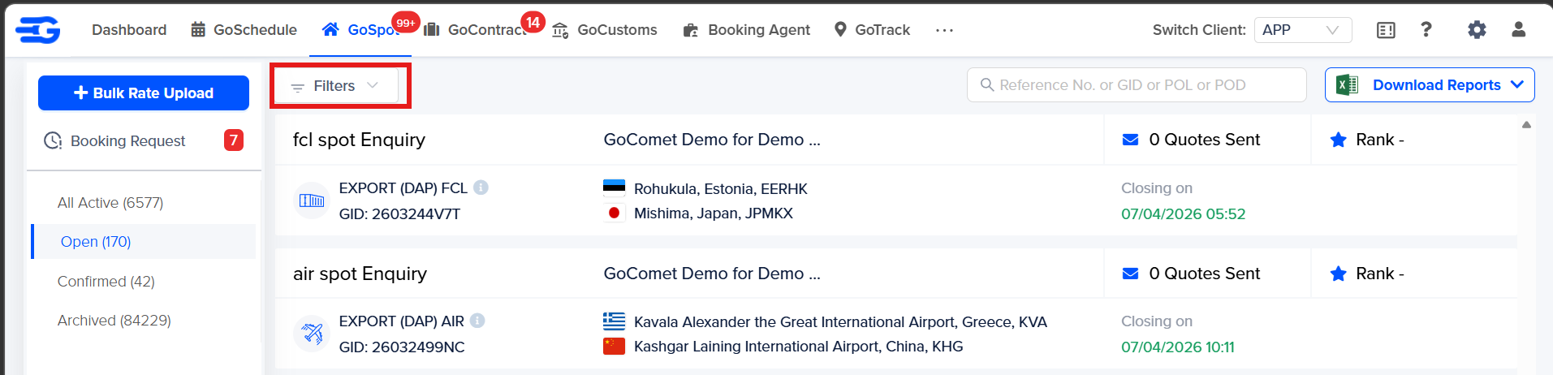Click closing date 07/04/2026 10:11
Screen dimensions: 1553x375
(x=1178, y=347)
